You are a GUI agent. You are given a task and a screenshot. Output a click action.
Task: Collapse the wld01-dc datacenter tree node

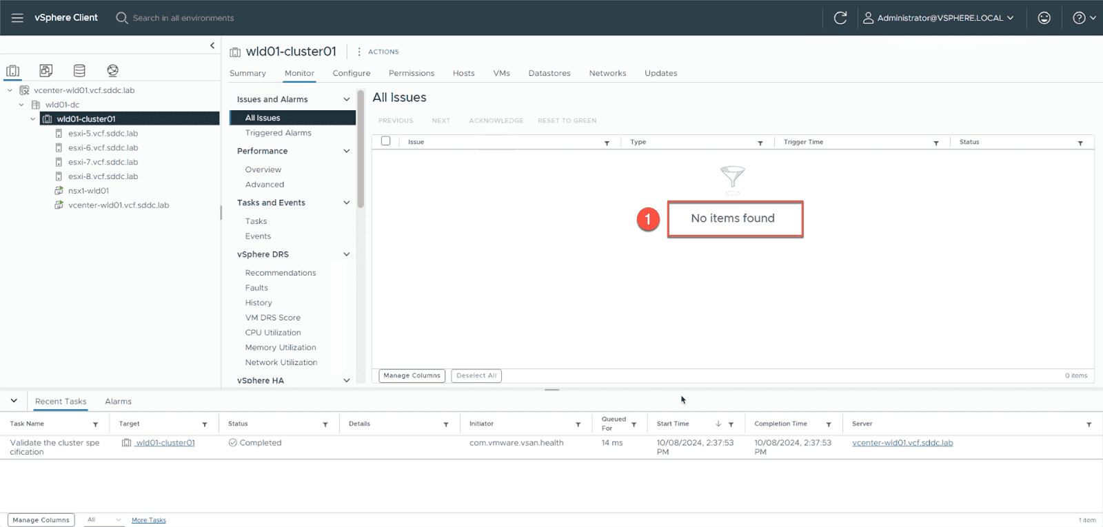tap(21, 105)
